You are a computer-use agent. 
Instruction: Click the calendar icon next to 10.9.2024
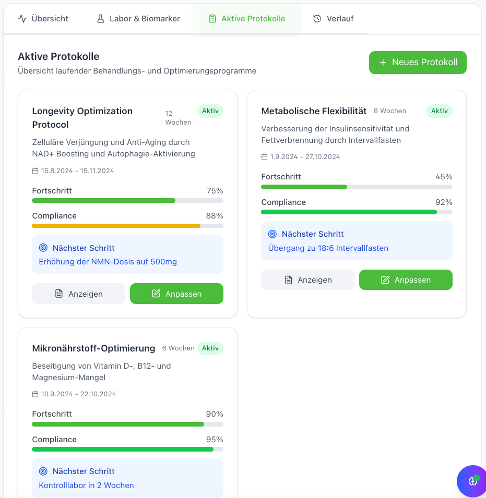pyautogui.click(x=35, y=394)
